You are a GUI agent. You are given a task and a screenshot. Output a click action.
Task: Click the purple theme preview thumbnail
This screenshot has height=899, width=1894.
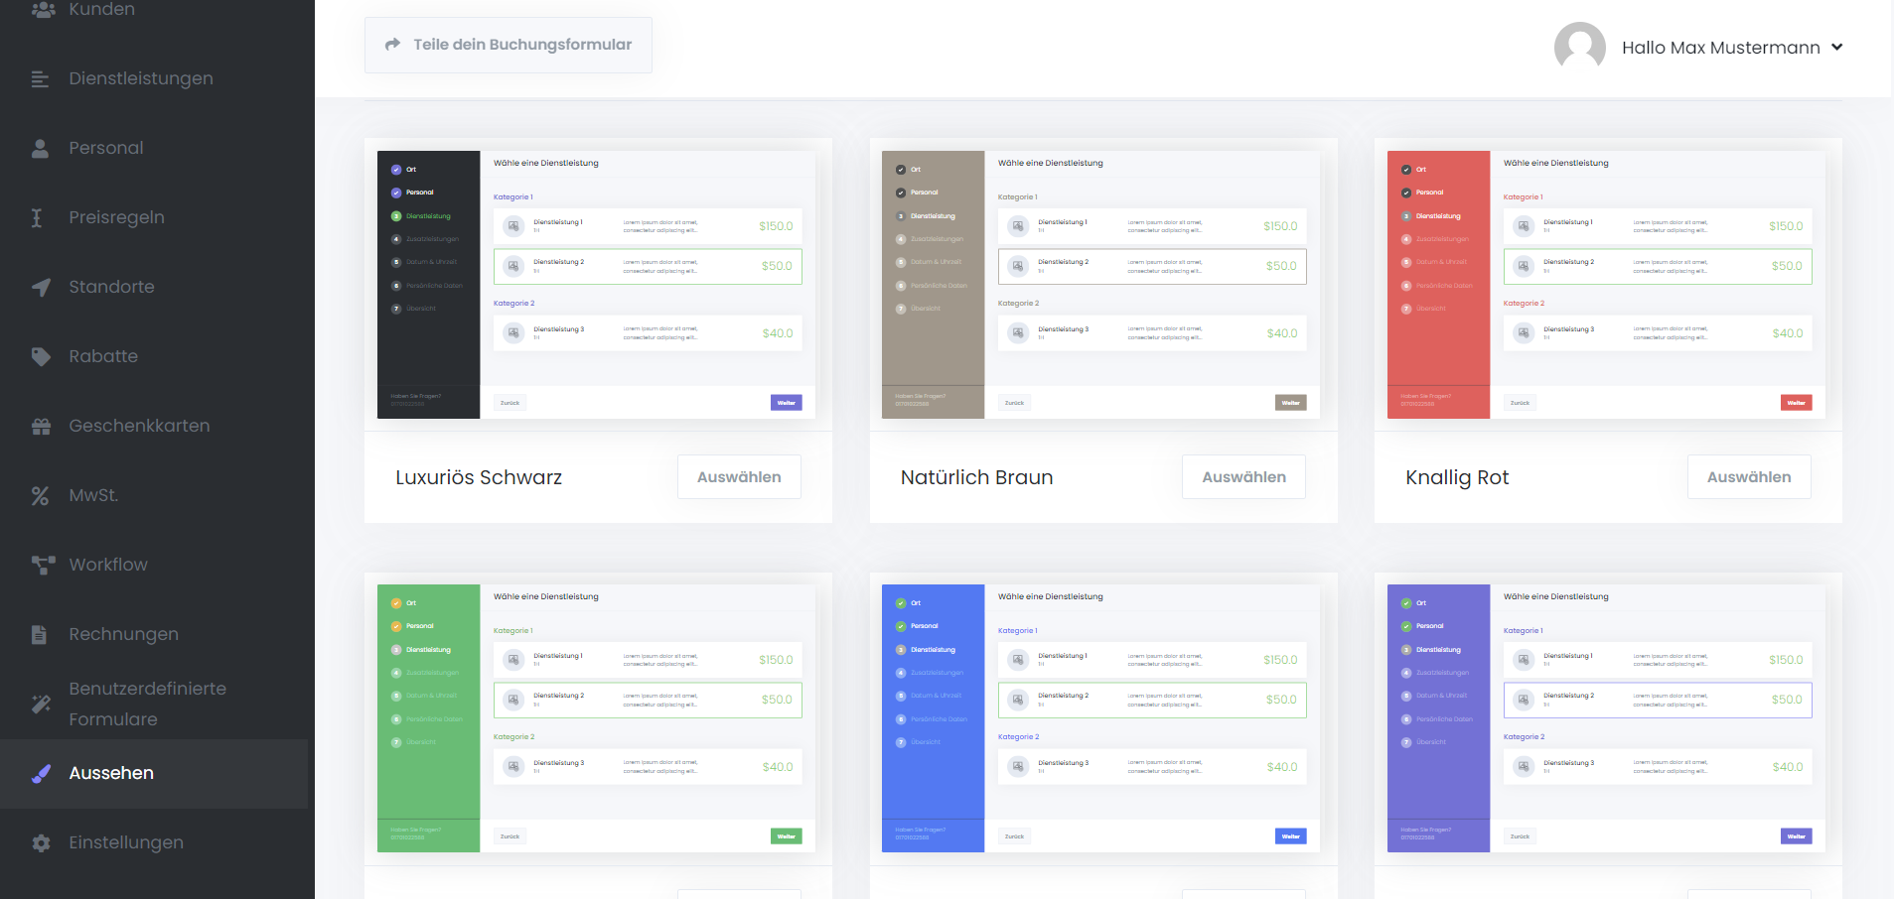coord(1606,717)
